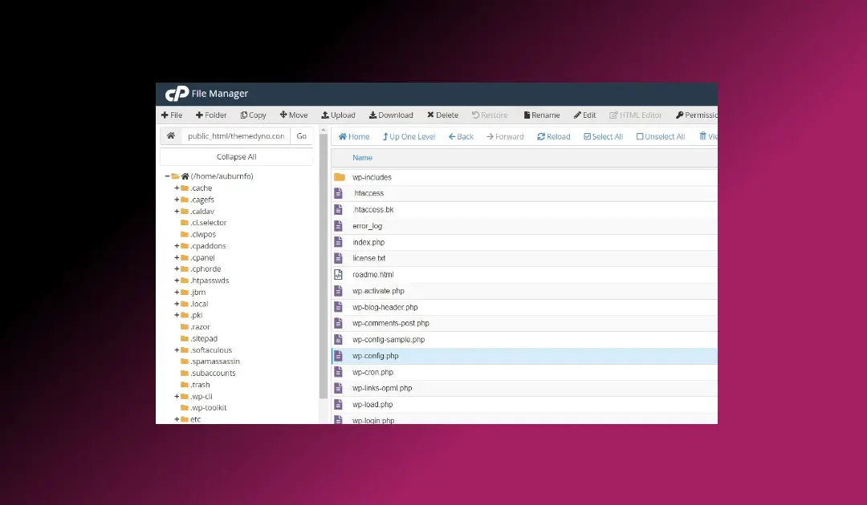867x505 pixels.
Task: Select All files in the listing
Action: pyautogui.click(x=603, y=136)
